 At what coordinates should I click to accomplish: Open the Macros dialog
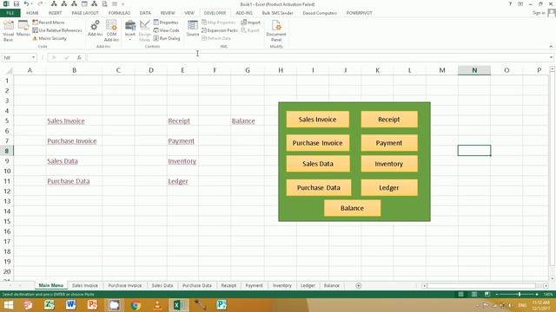[x=23, y=29]
